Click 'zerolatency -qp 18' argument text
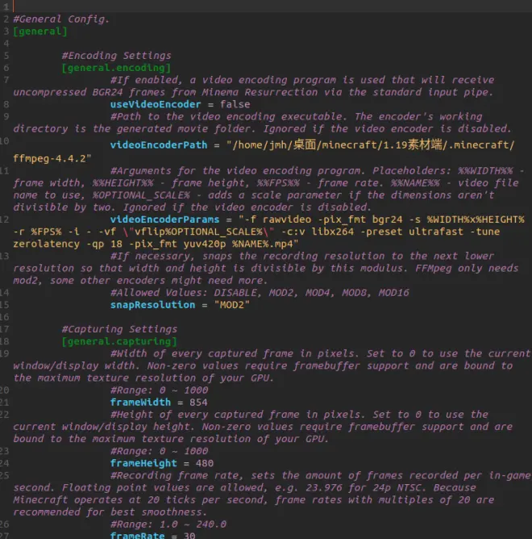Viewport: 532px width, 539px height. [x=68, y=244]
